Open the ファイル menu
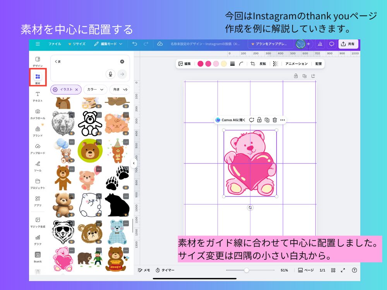 pyautogui.click(x=55, y=44)
